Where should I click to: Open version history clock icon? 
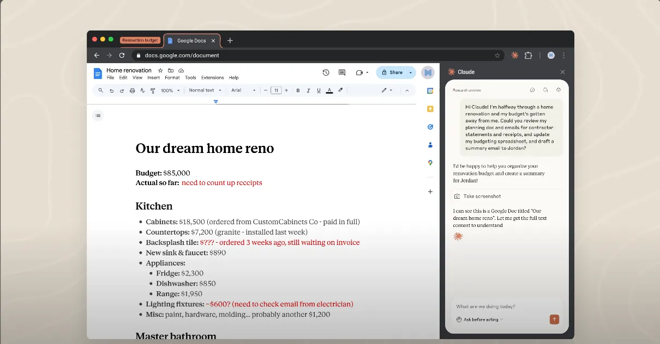(326, 72)
